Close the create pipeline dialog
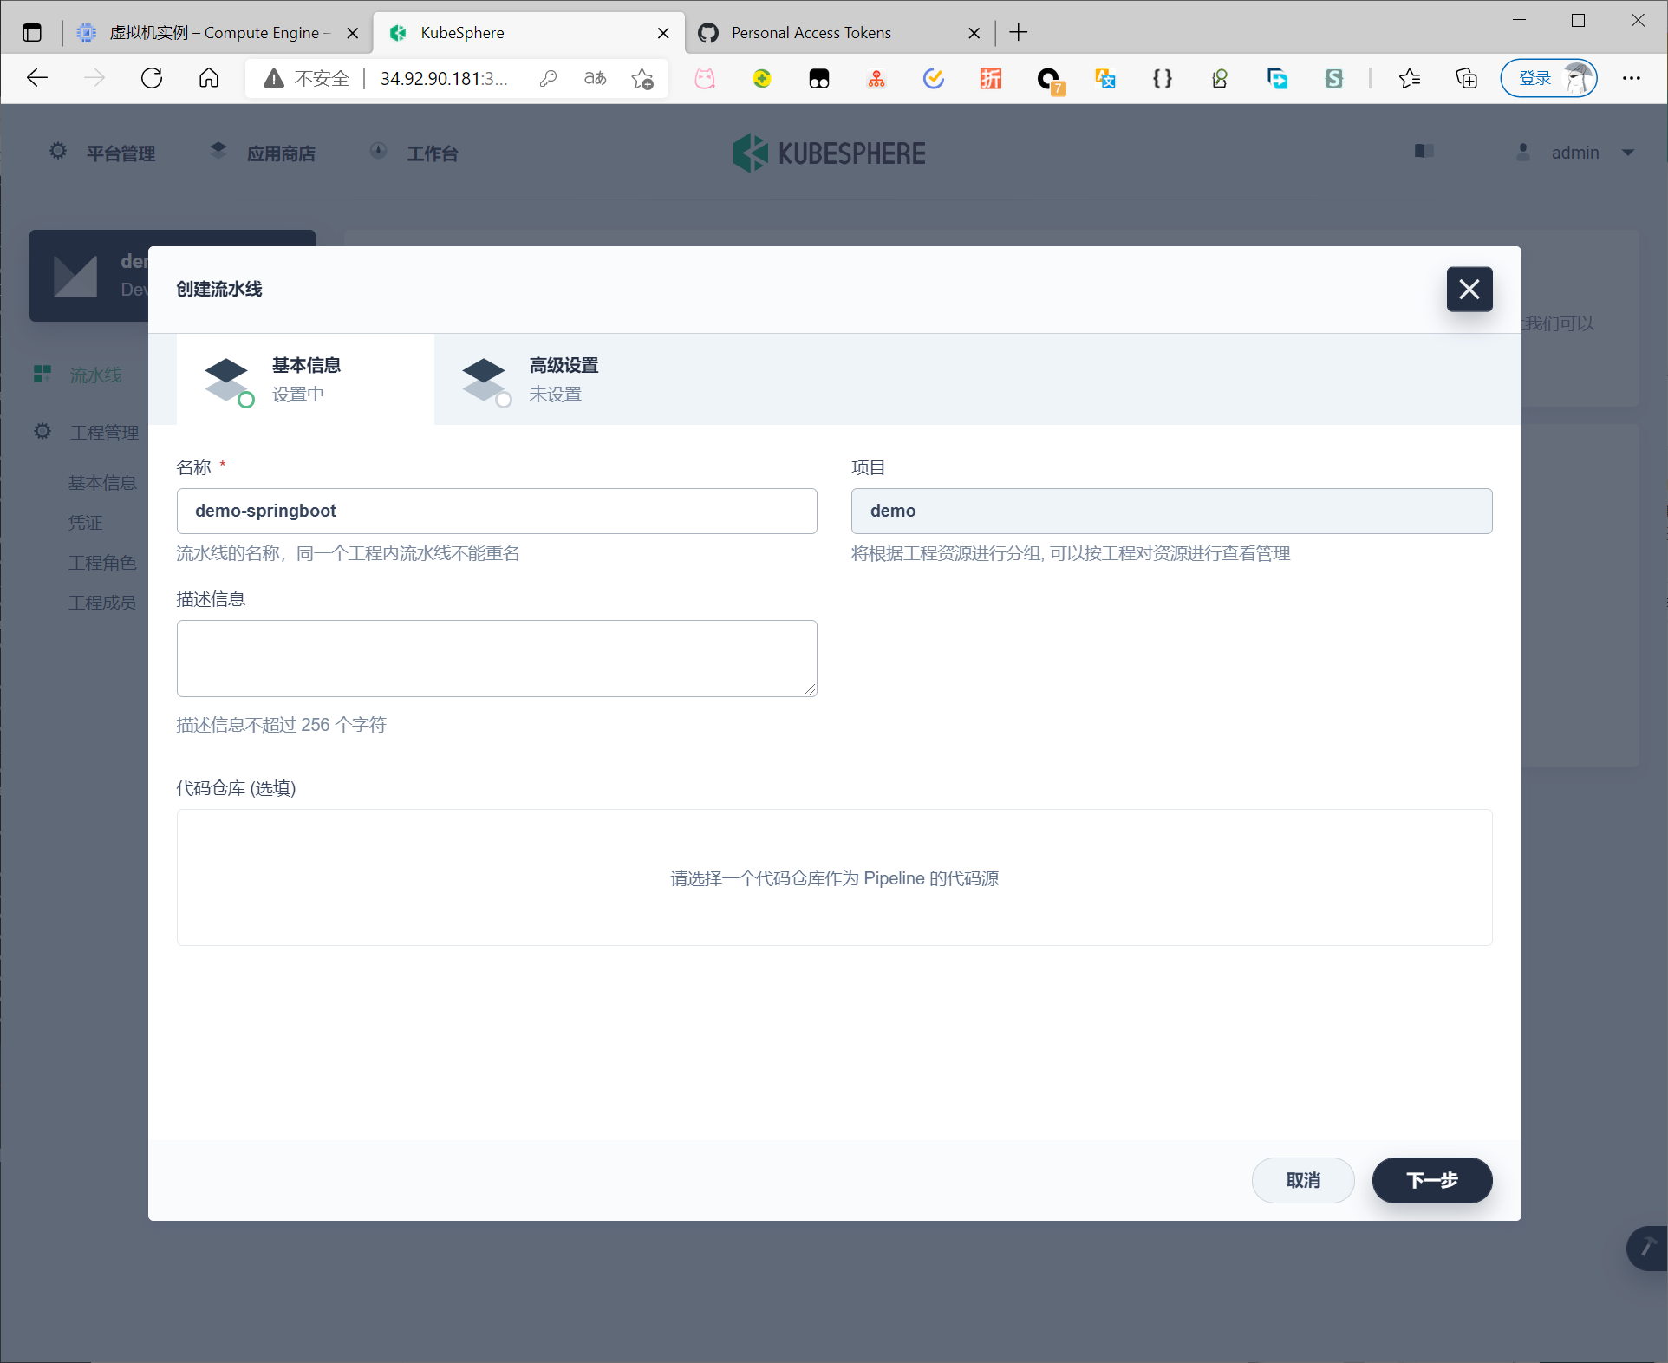The height and width of the screenshot is (1363, 1668). click(x=1469, y=289)
